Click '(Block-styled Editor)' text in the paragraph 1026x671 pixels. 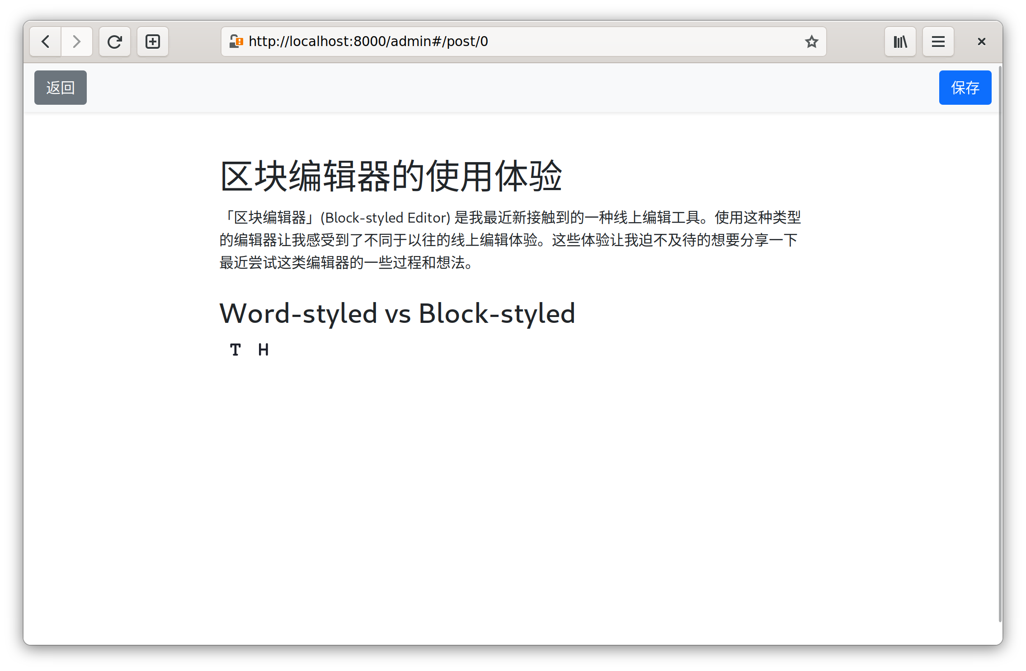(x=385, y=218)
